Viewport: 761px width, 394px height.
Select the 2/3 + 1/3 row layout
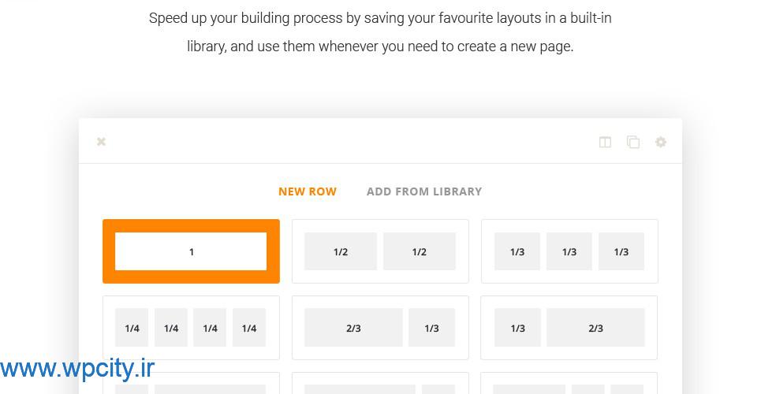tap(380, 328)
